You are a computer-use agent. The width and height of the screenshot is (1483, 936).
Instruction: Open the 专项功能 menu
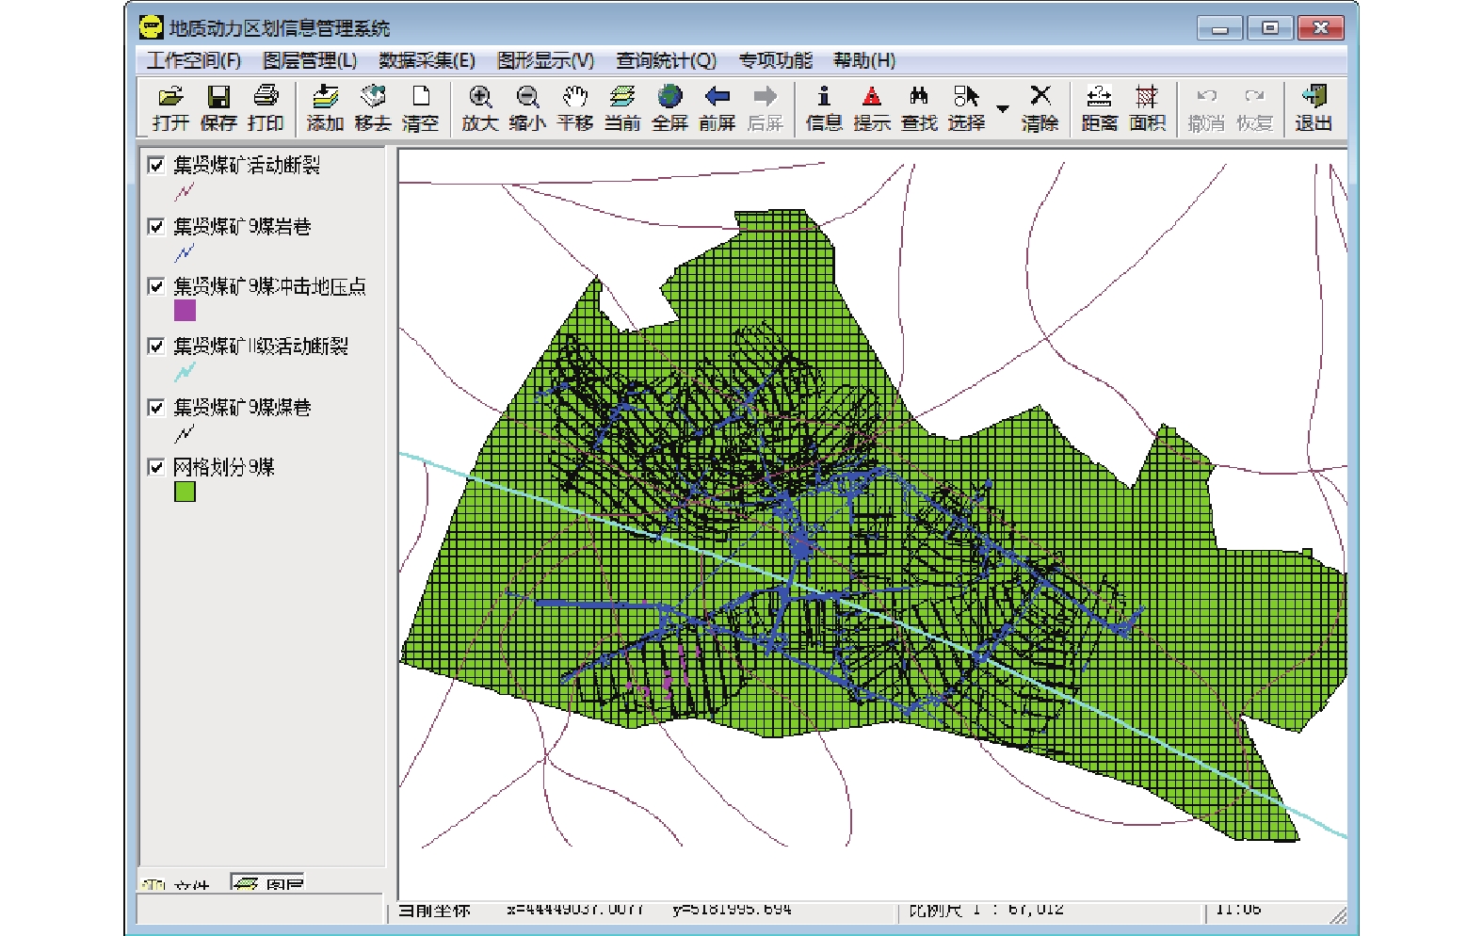pyautogui.click(x=775, y=61)
